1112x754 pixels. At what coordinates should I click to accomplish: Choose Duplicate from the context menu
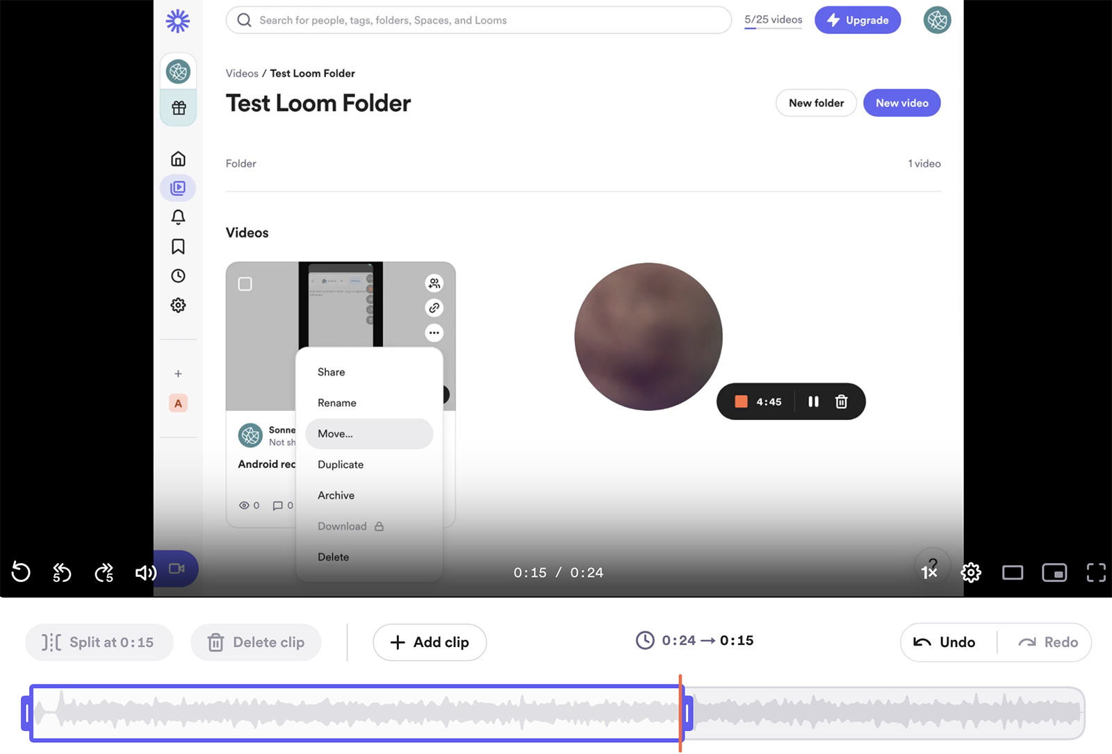tap(369, 464)
